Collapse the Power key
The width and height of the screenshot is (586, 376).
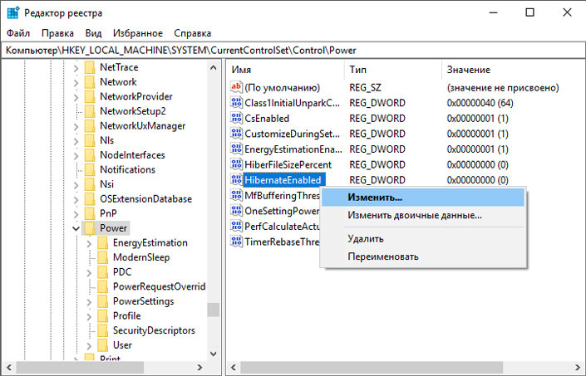[x=76, y=228]
